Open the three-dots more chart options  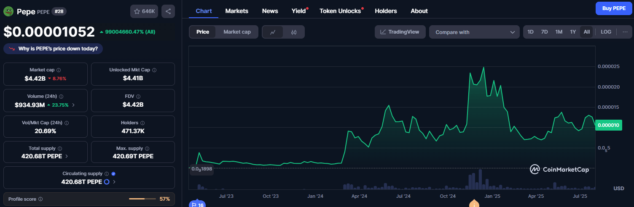(x=625, y=32)
